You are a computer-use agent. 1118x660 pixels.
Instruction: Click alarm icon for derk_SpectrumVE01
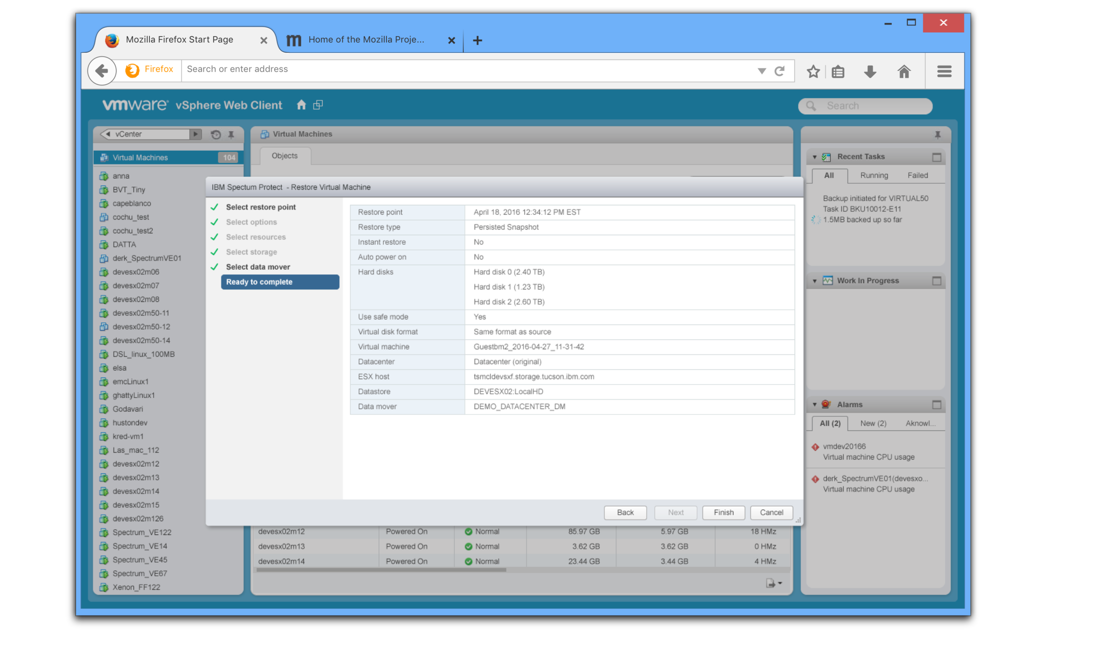815,479
